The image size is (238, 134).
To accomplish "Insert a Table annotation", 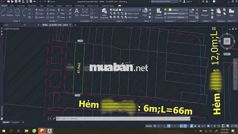I will click(94, 17).
